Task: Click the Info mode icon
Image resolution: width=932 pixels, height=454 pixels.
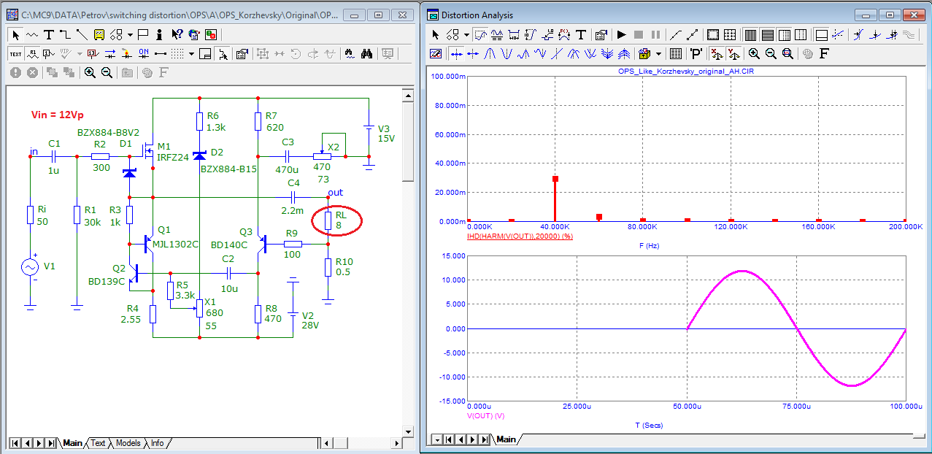Action: click(160, 34)
